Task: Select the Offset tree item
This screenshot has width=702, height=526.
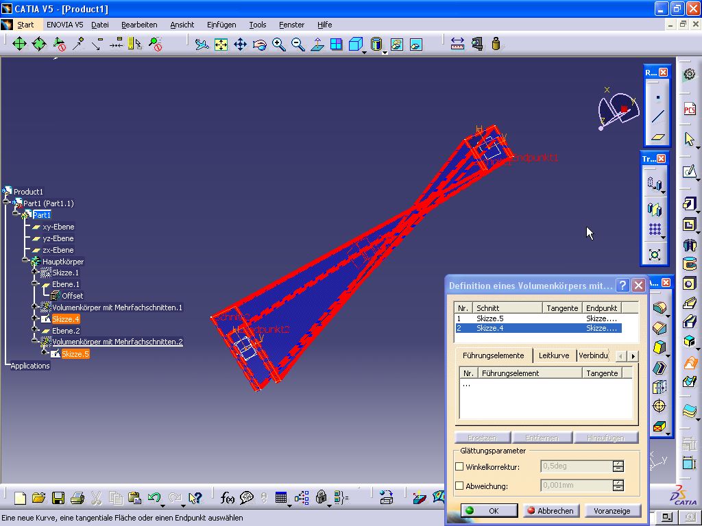Action: tap(72, 296)
